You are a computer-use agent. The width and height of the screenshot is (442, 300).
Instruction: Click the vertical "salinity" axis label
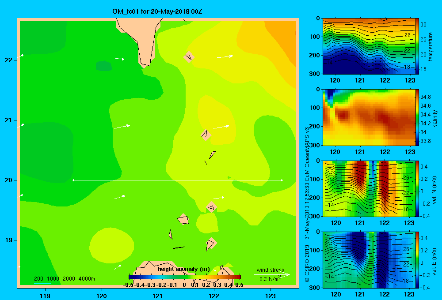tap(435, 118)
